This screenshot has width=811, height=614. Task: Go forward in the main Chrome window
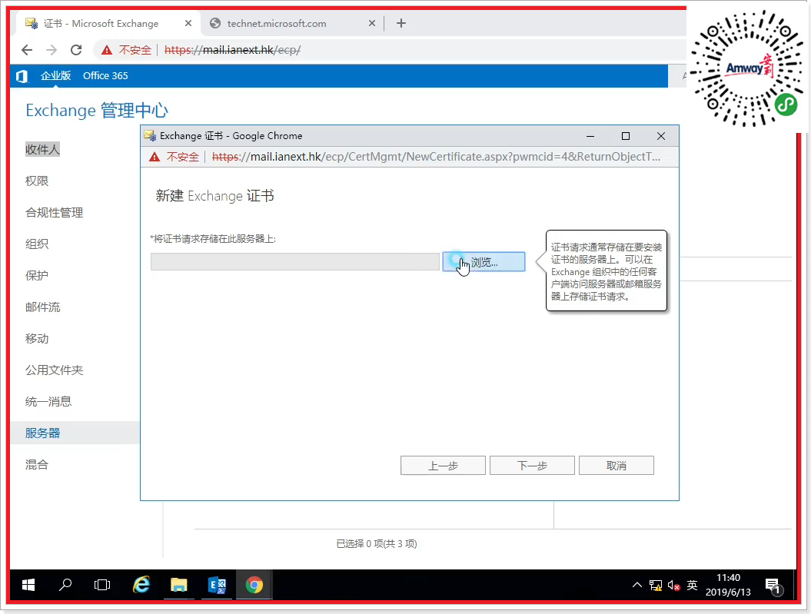52,50
